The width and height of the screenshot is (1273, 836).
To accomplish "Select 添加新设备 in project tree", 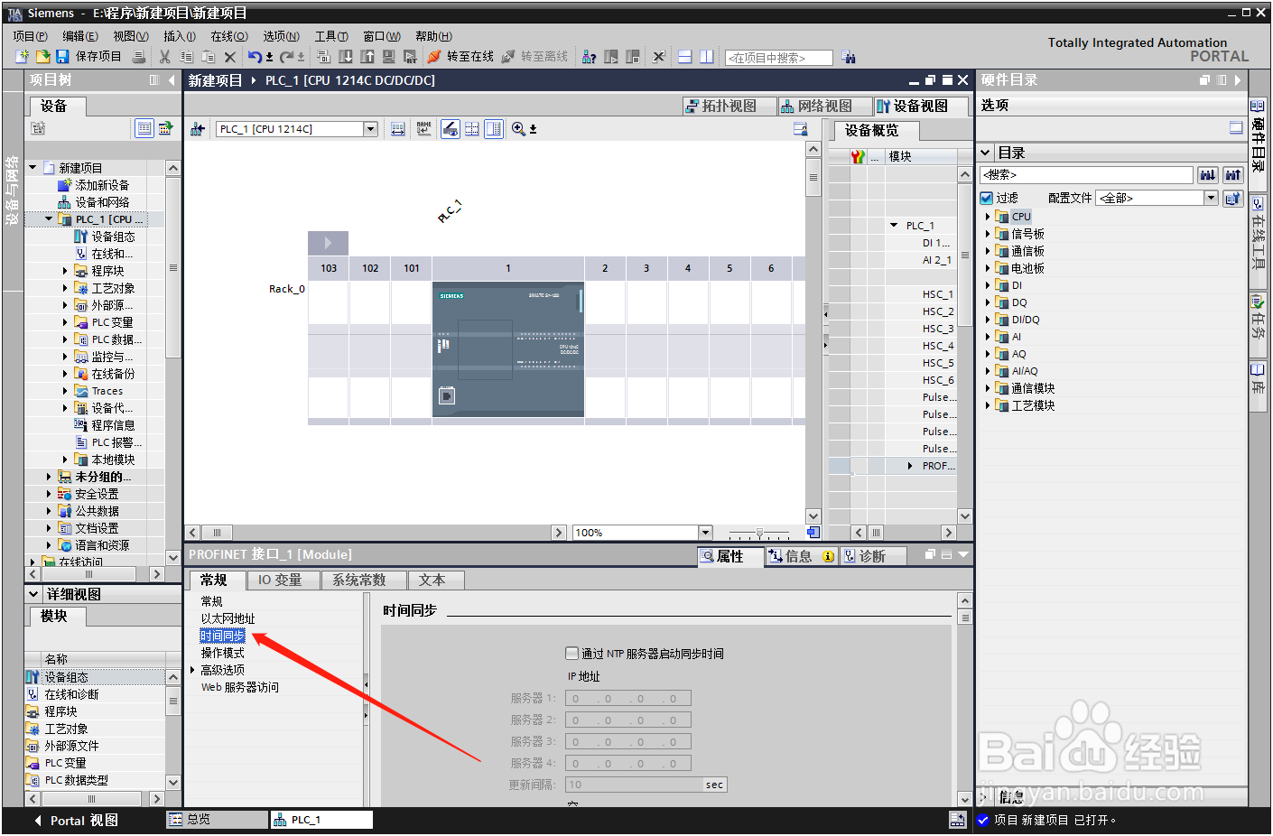I will coord(94,185).
